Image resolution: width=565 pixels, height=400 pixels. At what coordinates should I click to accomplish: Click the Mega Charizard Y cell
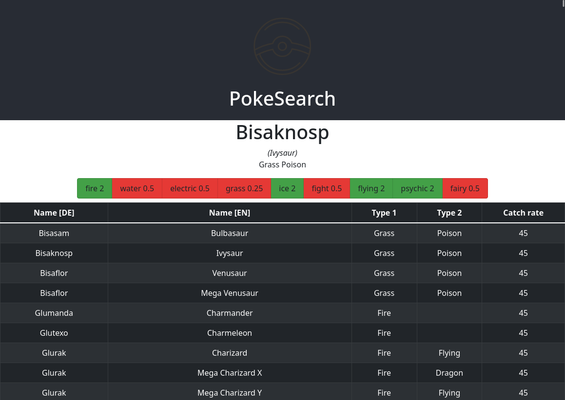pyautogui.click(x=230, y=392)
